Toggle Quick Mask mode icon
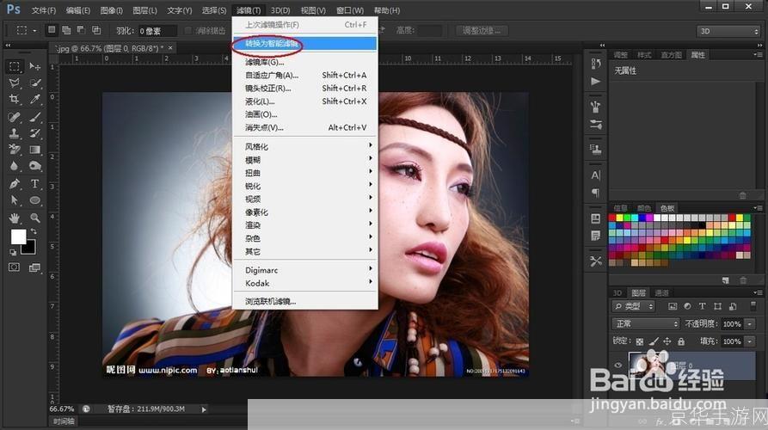This screenshot has width=768, height=430. [15, 267]
